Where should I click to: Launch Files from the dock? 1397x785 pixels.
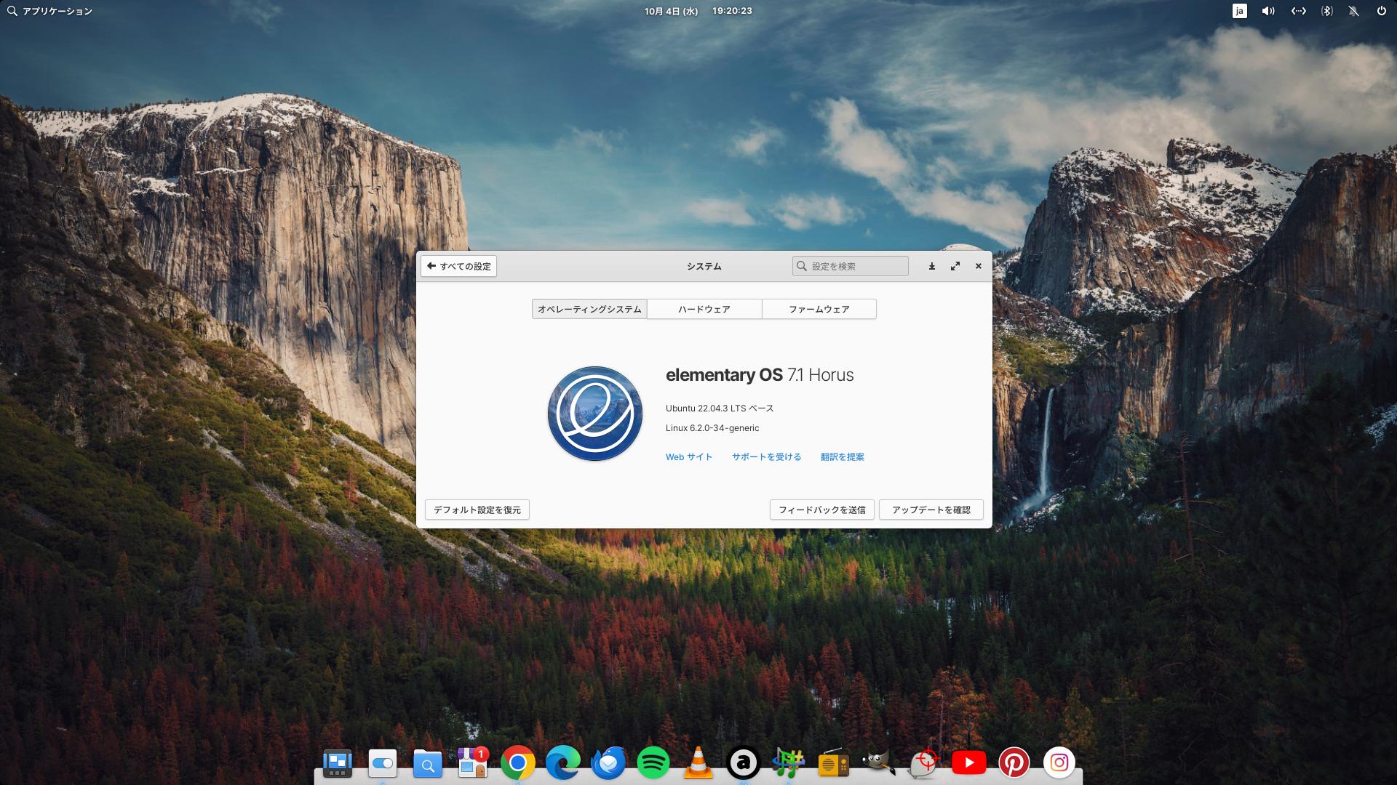[428, 762]
